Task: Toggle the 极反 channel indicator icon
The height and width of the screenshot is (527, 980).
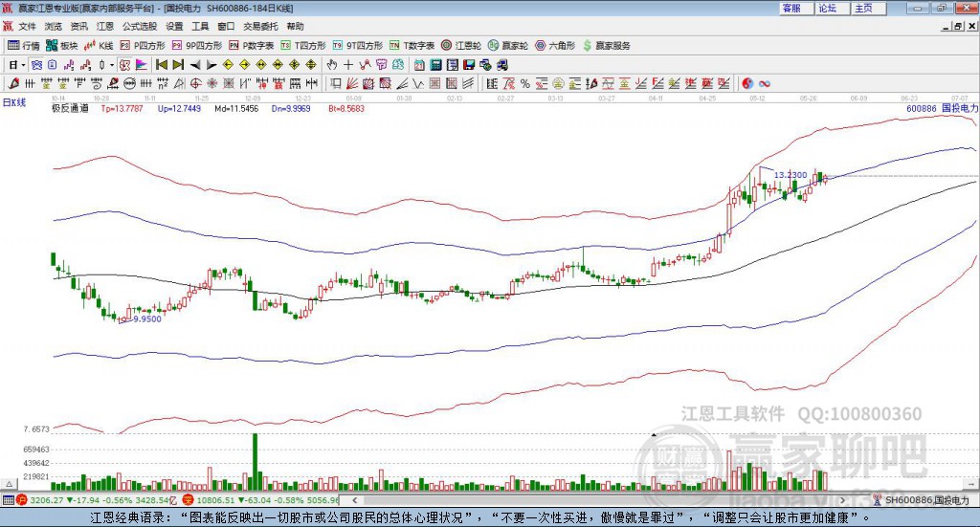Action: tap(124, 65)
